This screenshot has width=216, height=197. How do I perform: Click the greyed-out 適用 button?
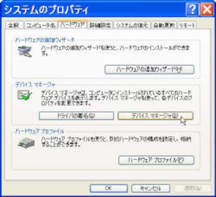tap(193, 188)
